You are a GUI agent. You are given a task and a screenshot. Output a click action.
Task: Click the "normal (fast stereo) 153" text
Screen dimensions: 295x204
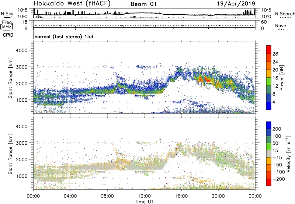[64, 36]
